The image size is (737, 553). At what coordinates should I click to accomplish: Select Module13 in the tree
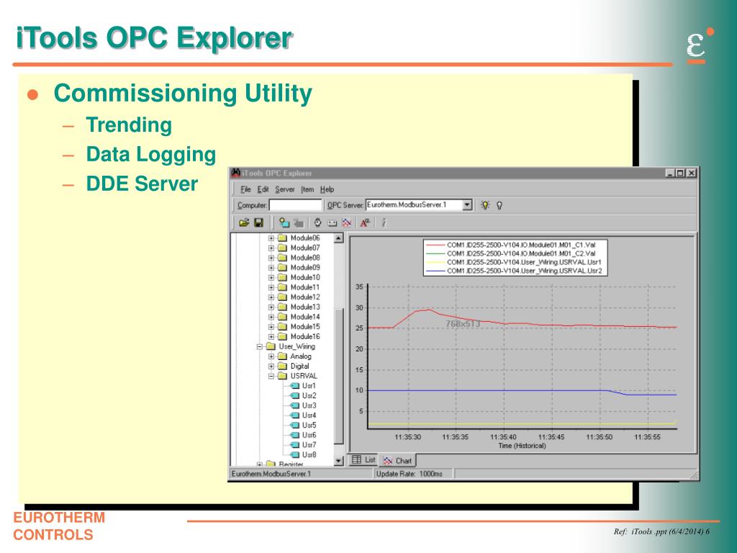click(305, 307)
